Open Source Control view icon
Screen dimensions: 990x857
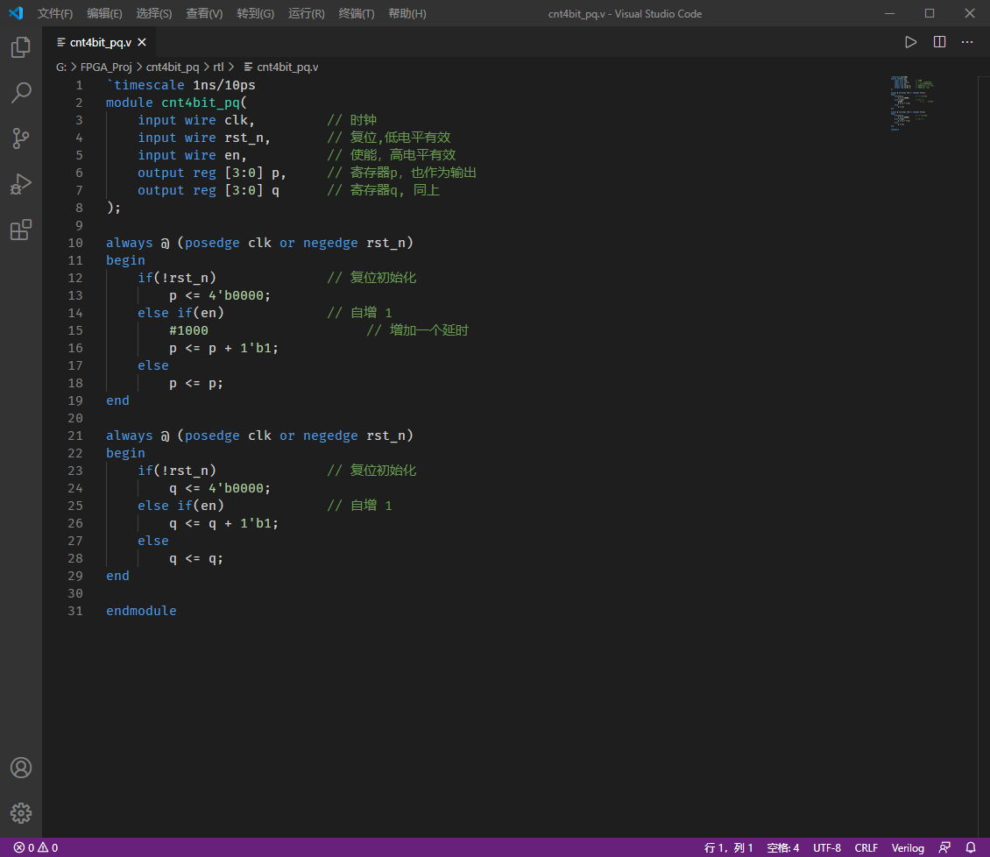point(21,138)
